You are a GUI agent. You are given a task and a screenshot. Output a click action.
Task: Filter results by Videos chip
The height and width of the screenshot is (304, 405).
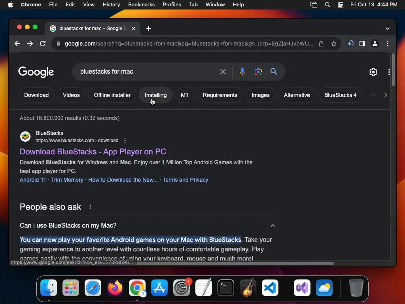pyautogui.click(x=71, y=95)
